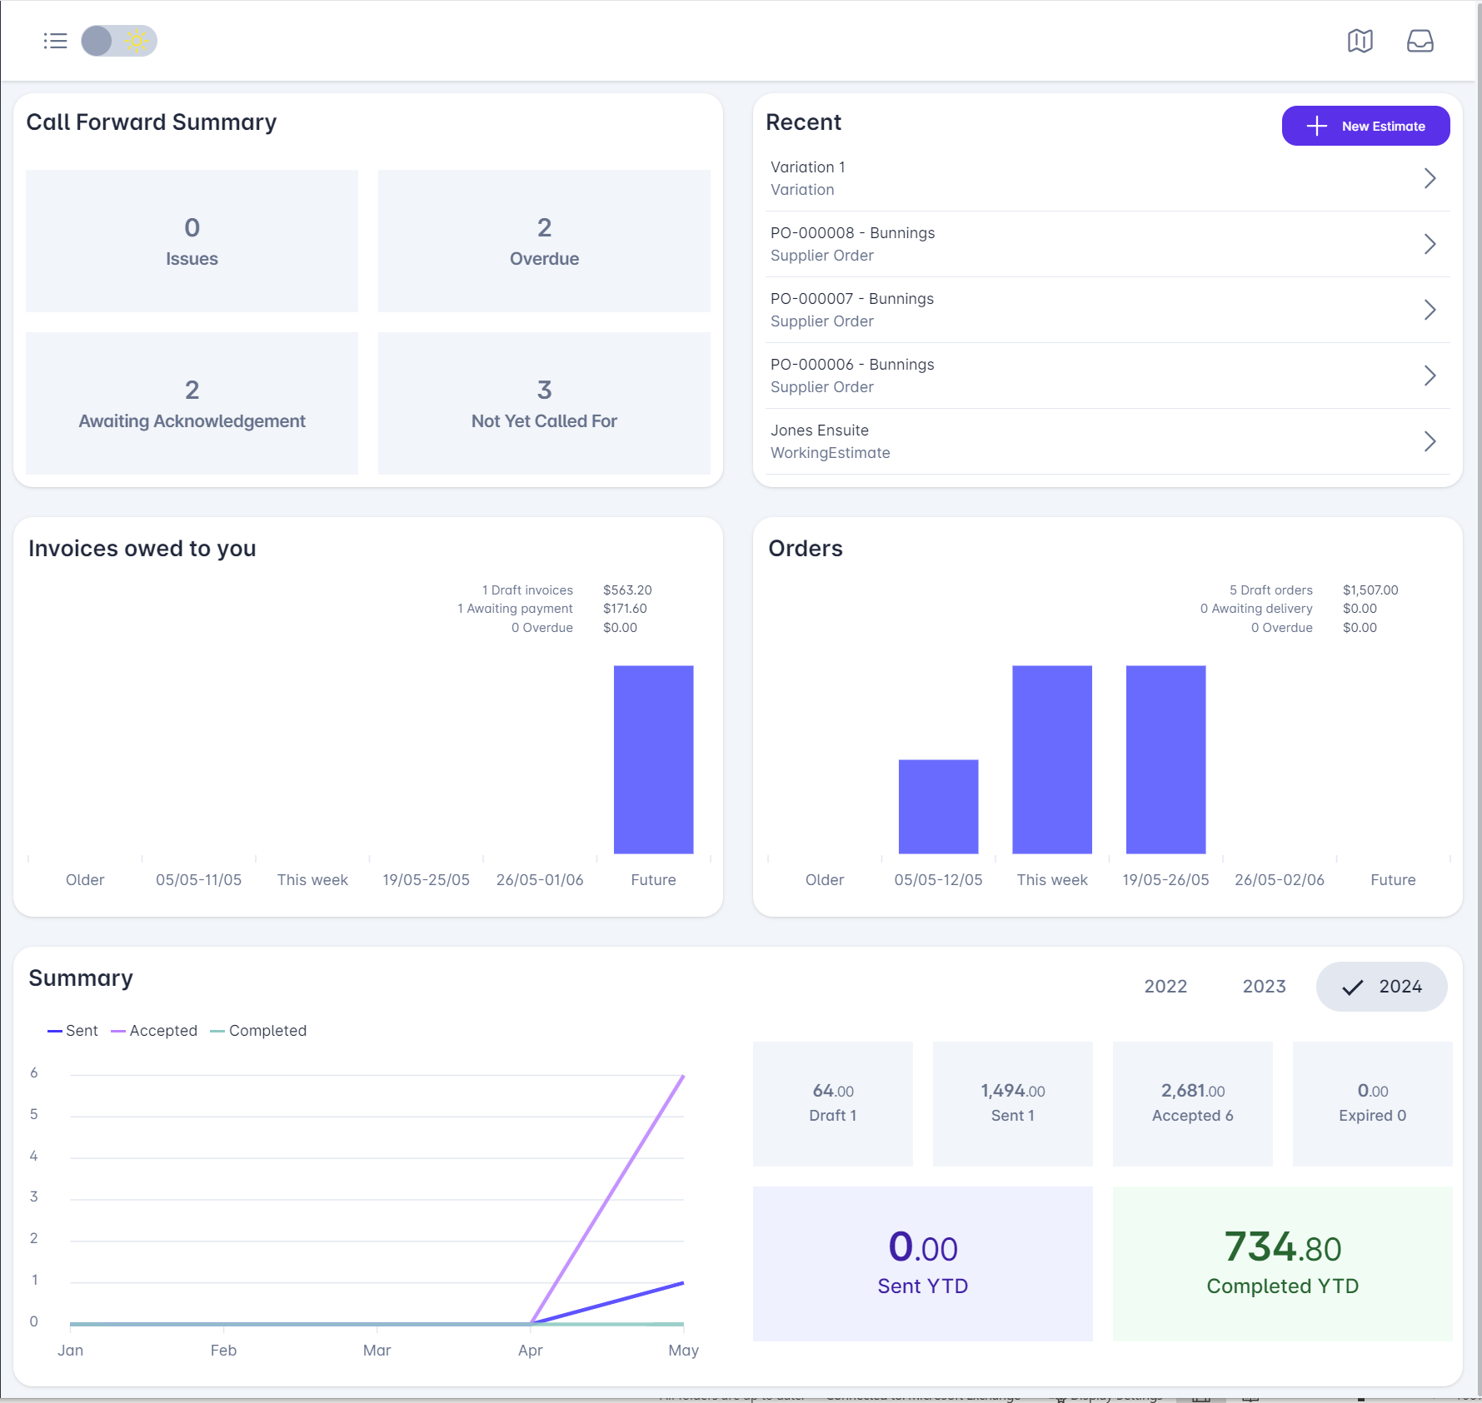Toggle the Sent series in legend
This screenshot has height=1403, width=1482.
(x=72, y=1031)
